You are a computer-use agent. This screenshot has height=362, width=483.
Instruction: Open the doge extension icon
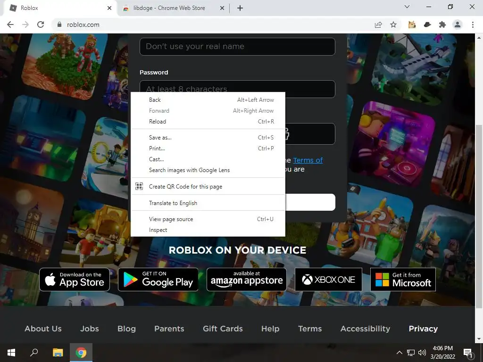click(x=412, y=25)
